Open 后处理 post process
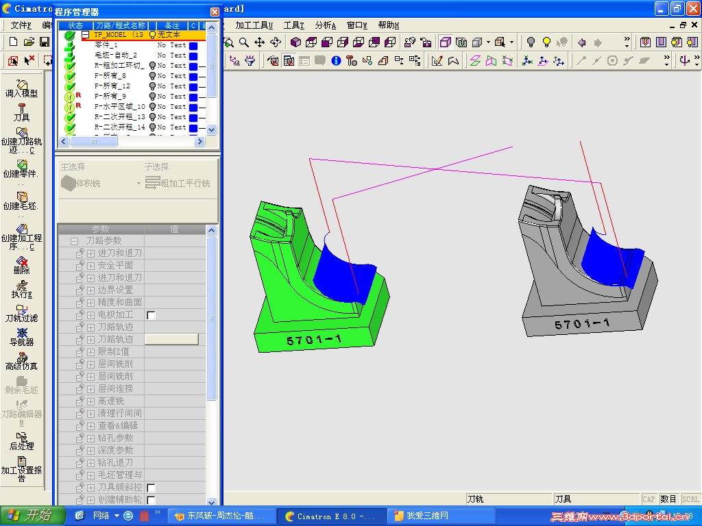Screen dimensions: 702x526 (x=21, y=442)
